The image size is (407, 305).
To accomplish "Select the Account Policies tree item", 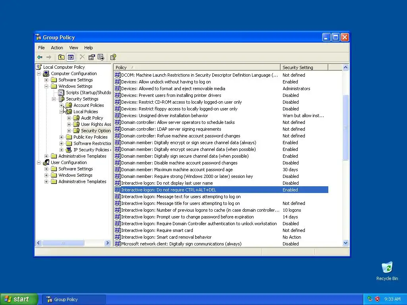I will click(89, 105).
